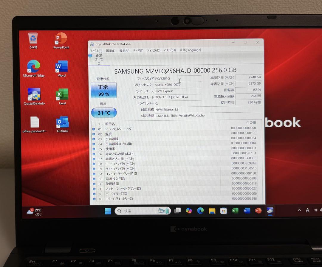Launch PowerPoint from the desktop shortcut
322x267 pixels.
pos(61,41)
